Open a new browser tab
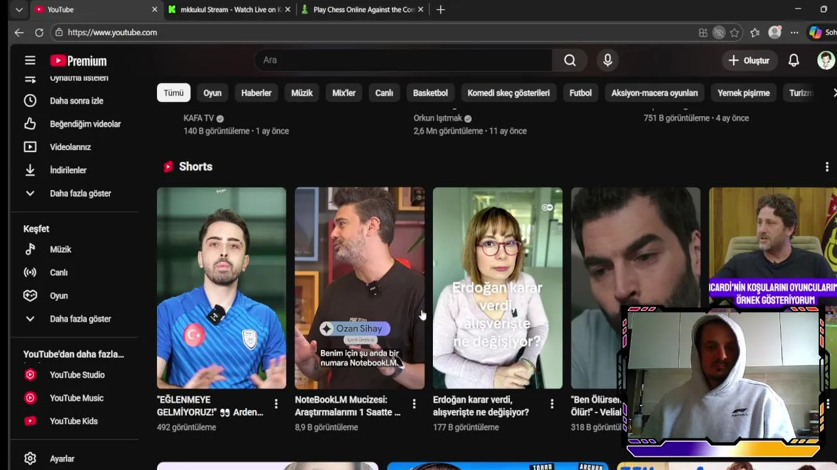The image size is (837, 470). (x=440, y=10)
